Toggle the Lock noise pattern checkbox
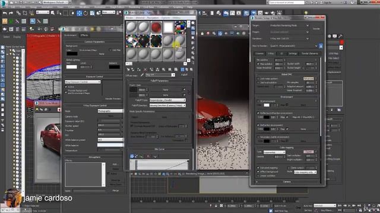Image resolution: width=380 pixels, height=213 pixels. (x=258, y=79)
